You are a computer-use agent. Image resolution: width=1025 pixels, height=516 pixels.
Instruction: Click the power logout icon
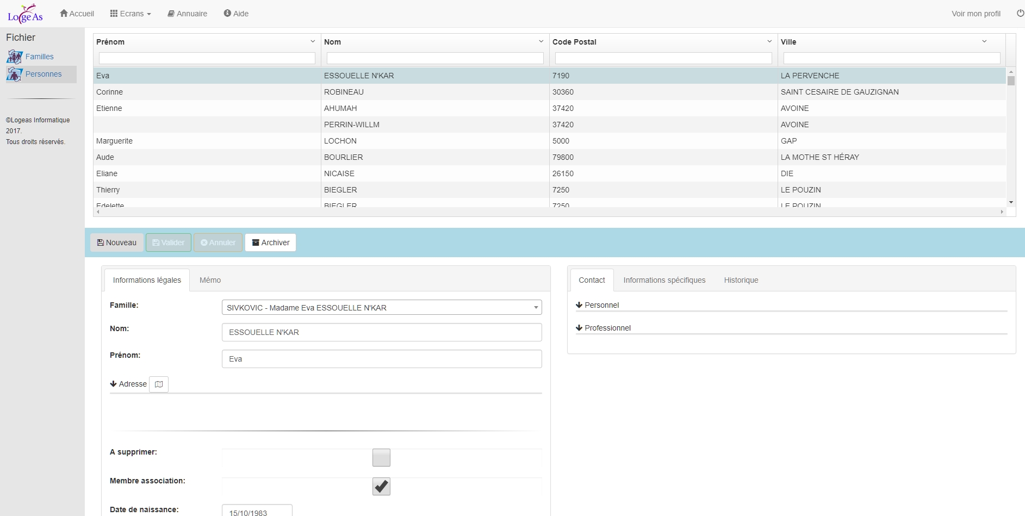[1020, 14]
